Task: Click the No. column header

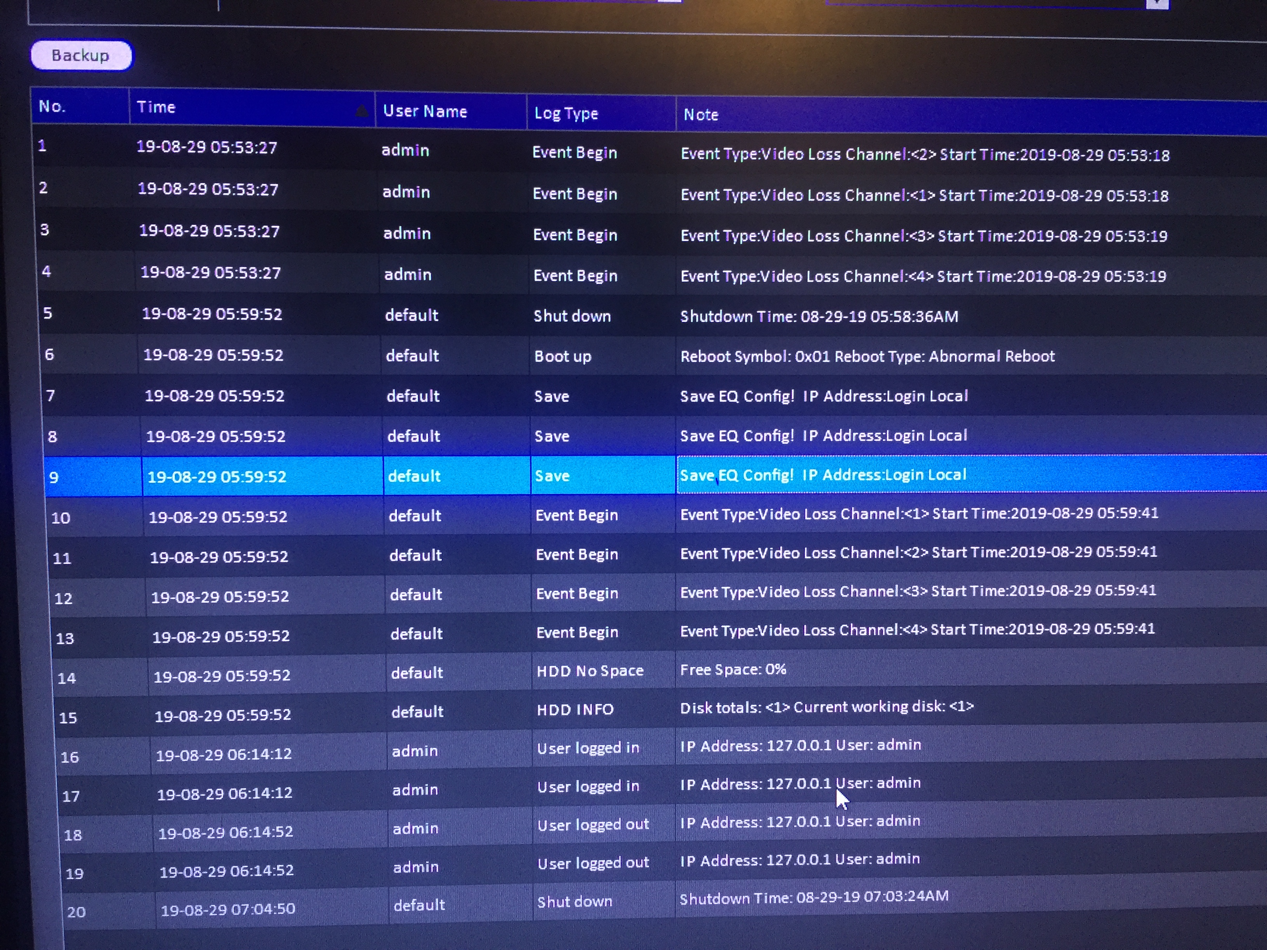Action: point(52,106)
